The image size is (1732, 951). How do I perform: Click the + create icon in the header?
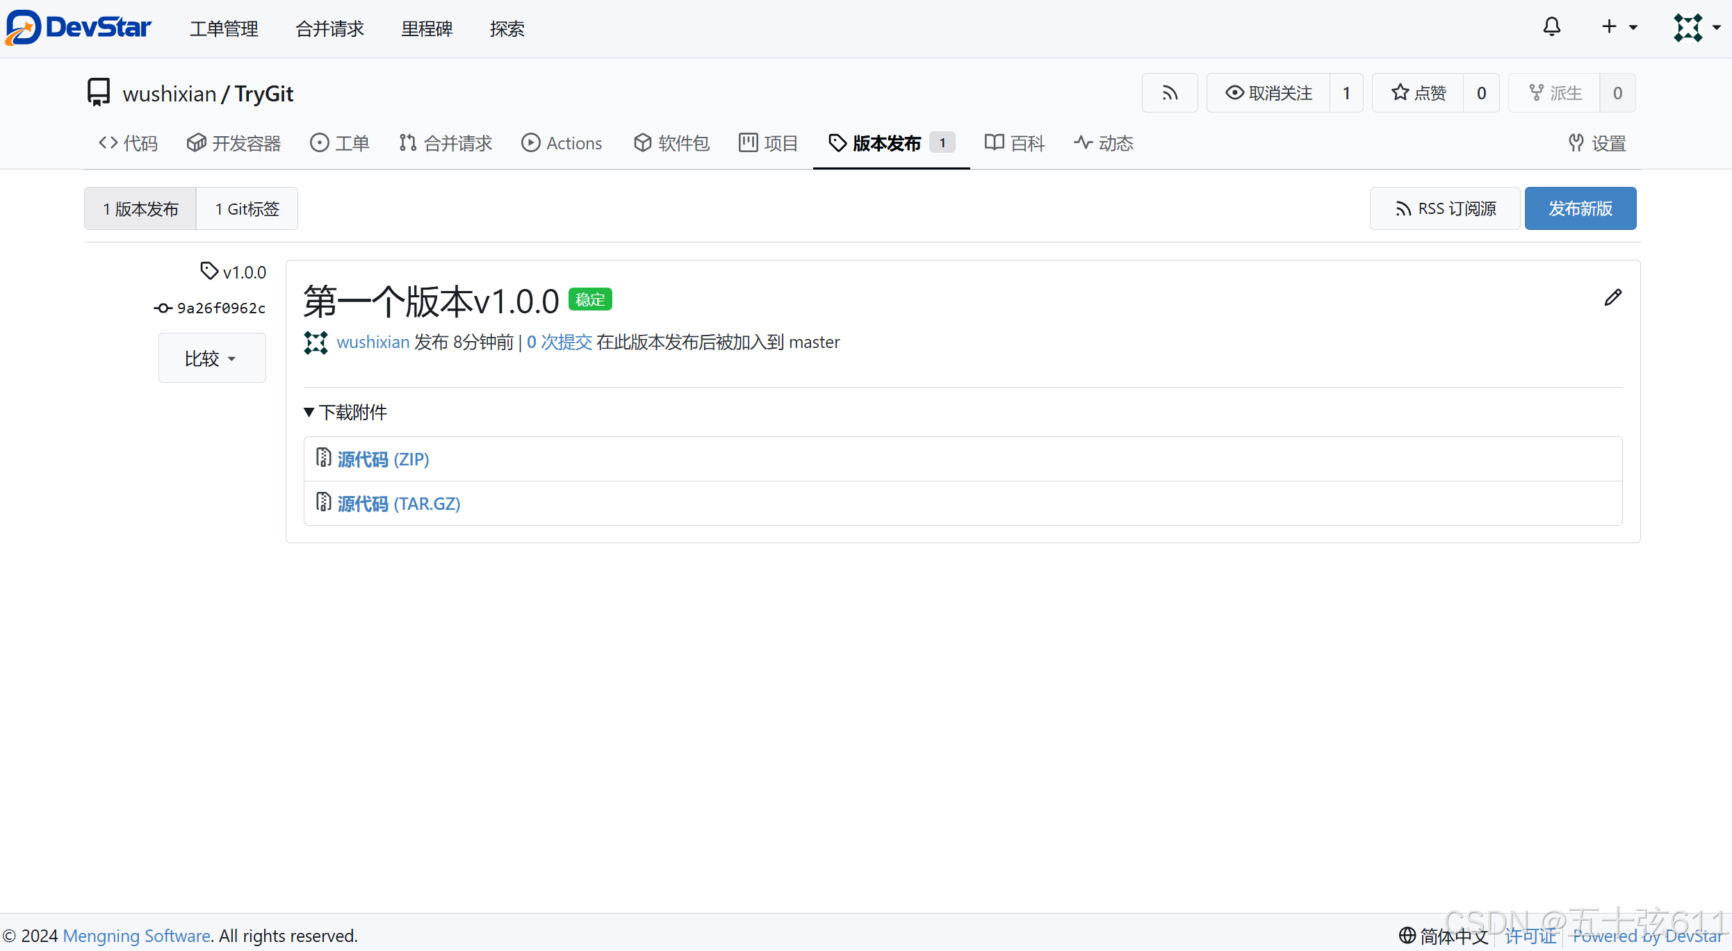tap(1609, 26)
